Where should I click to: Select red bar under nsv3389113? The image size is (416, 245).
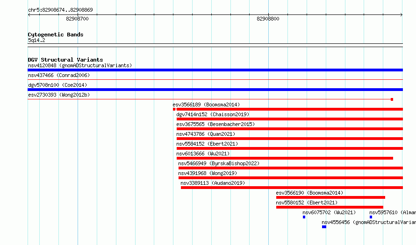(292, 188)
